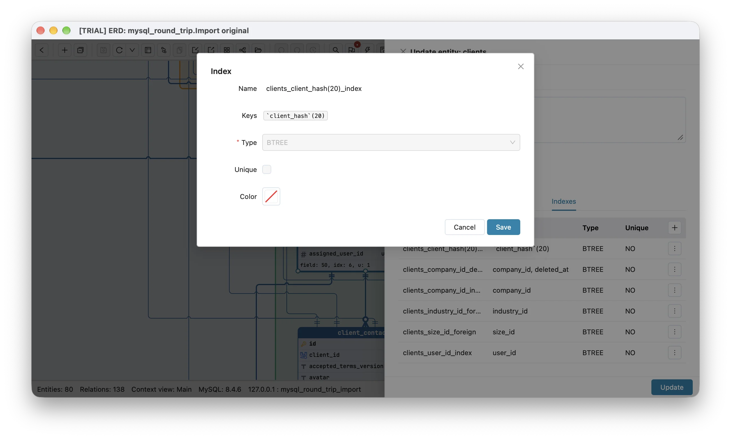
Task: Click the large text area in the entity panel
Action: click(x=610, y=120)
